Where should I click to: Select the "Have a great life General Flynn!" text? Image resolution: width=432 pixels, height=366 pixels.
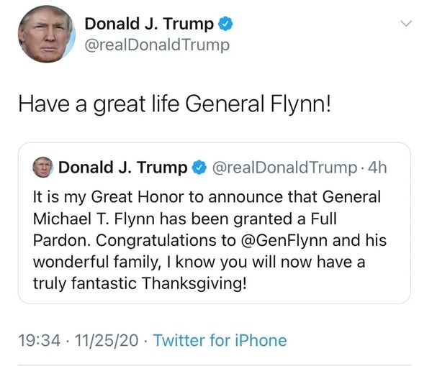175,104
